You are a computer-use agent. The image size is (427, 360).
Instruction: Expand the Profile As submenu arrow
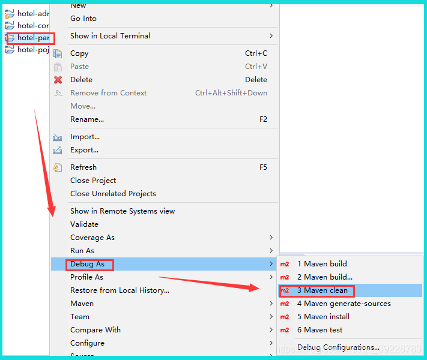point(271,277)
